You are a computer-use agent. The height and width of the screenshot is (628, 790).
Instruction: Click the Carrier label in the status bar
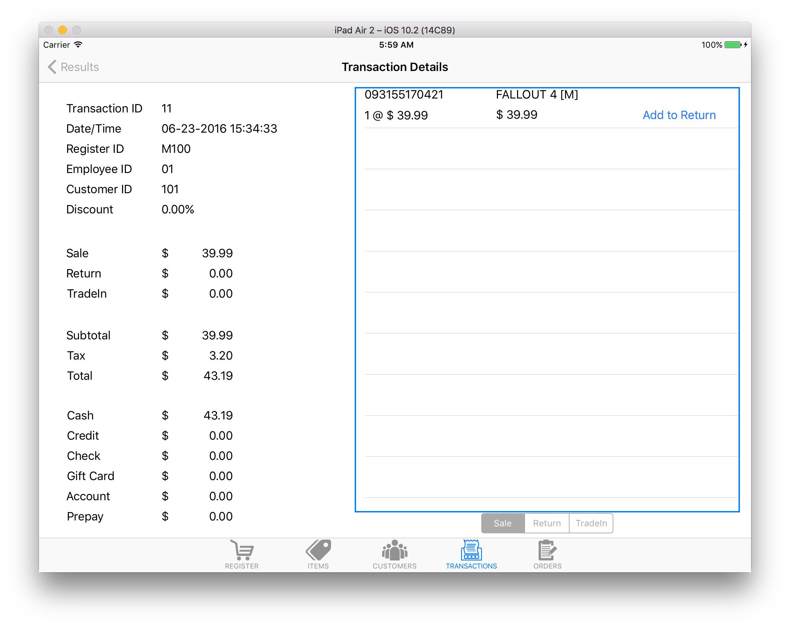[x=57, y=45]
